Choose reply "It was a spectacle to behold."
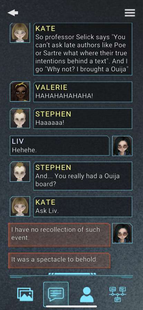This screenshot has height=310, width=143. (59, 261)
